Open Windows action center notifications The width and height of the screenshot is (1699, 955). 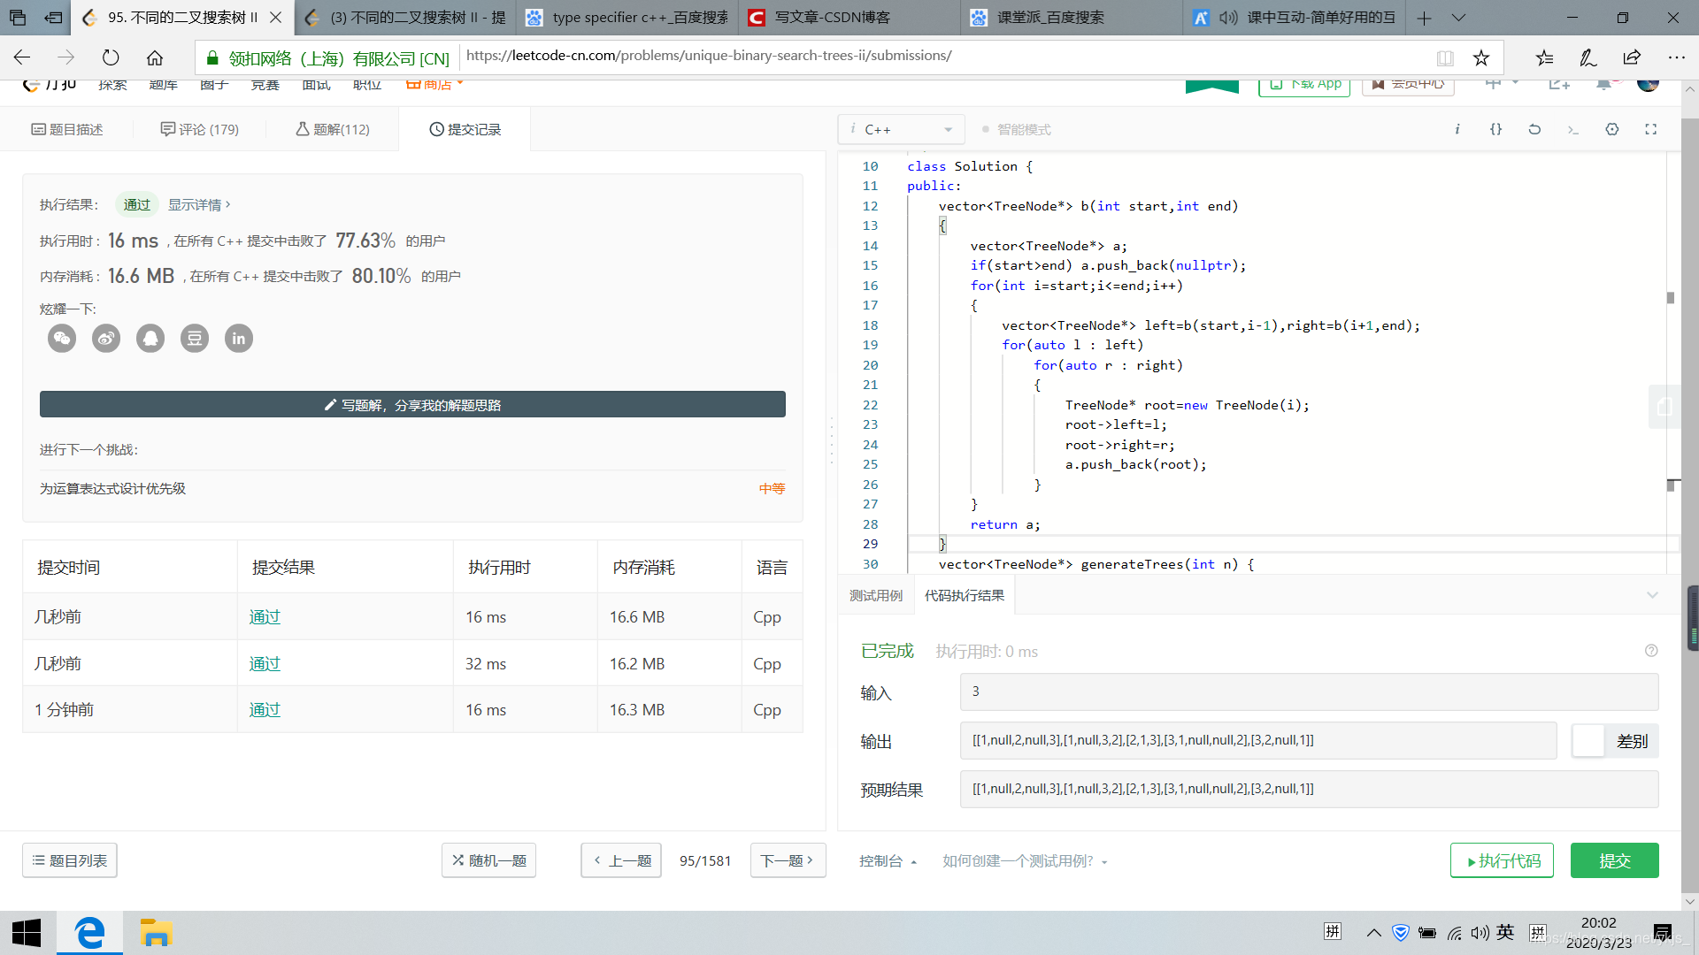[1663, 933]
